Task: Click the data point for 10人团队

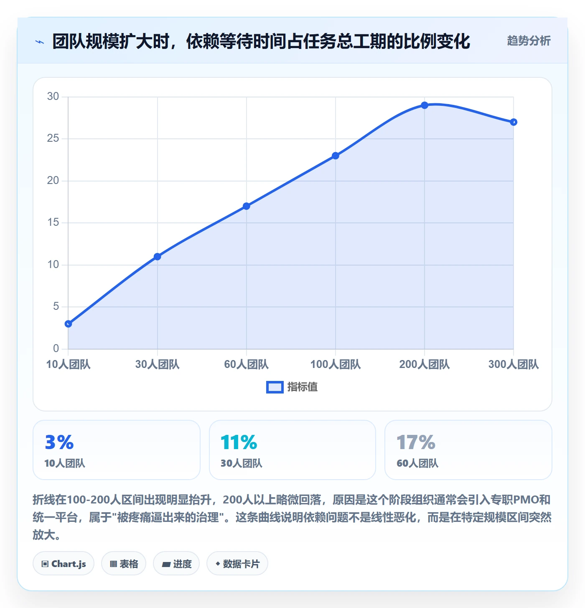Action: coord(69,324)
